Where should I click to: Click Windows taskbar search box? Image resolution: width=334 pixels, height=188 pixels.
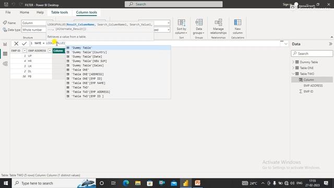tap(54, 183)
